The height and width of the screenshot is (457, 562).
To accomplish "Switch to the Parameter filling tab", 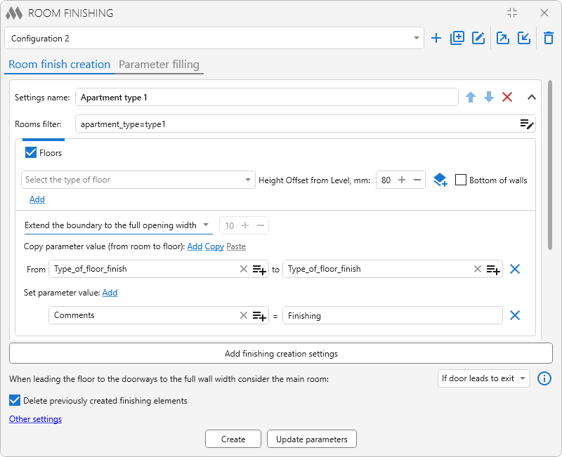I will click(159, 65).
